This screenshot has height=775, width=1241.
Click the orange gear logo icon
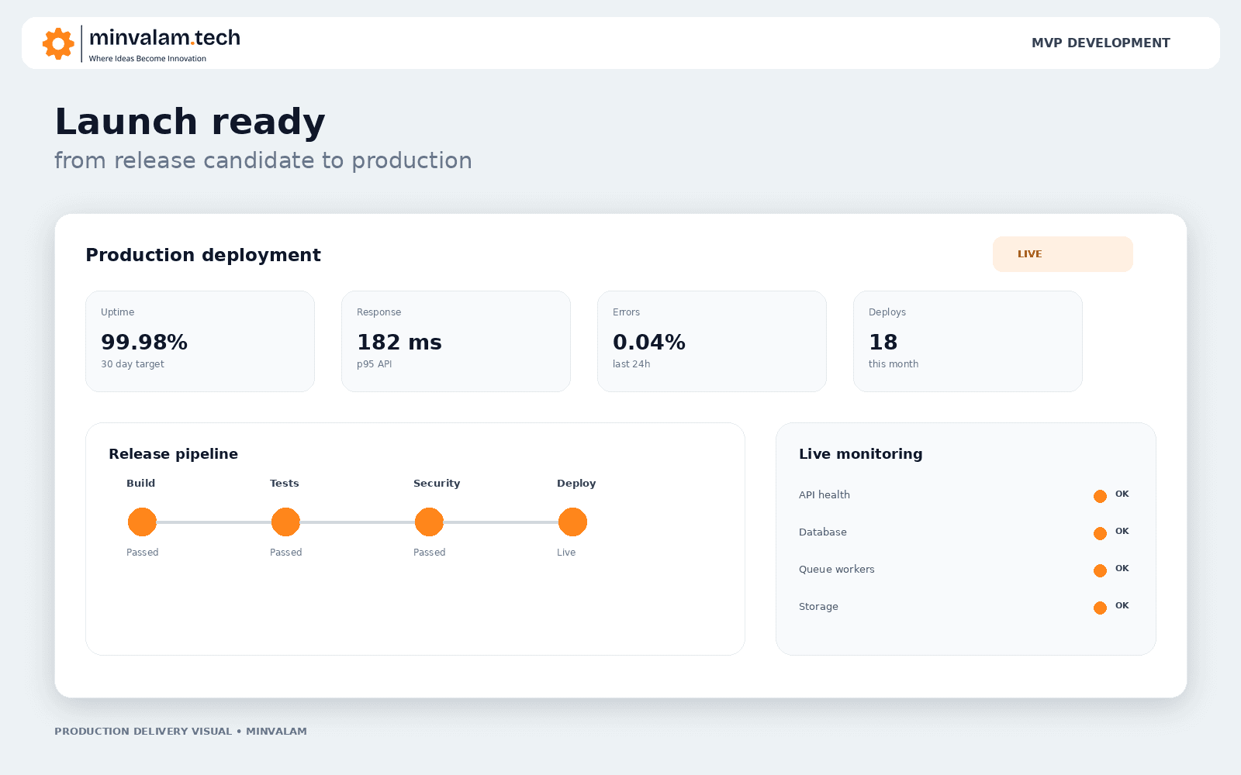coord(58,43)
